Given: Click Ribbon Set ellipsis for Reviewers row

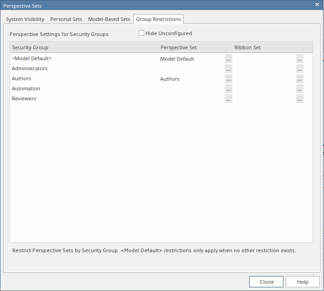Looking at the screenshot, I should (x=299, y=99).
